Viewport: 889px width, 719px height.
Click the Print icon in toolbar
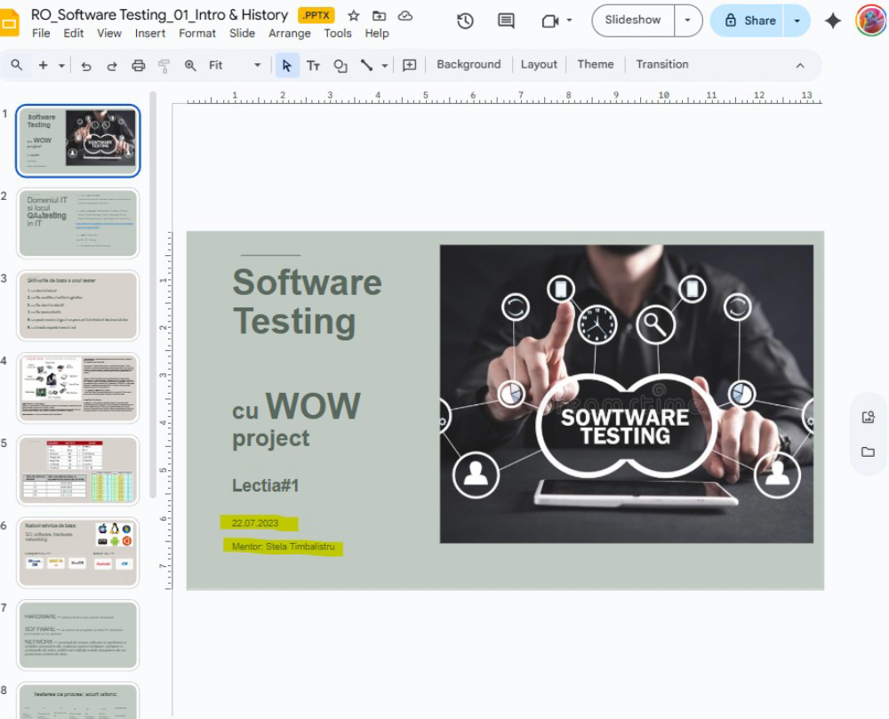138,65
